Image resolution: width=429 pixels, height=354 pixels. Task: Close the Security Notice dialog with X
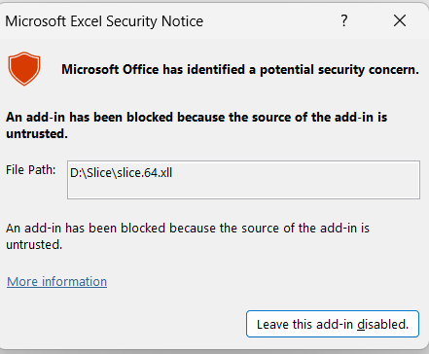click(400, 20)
